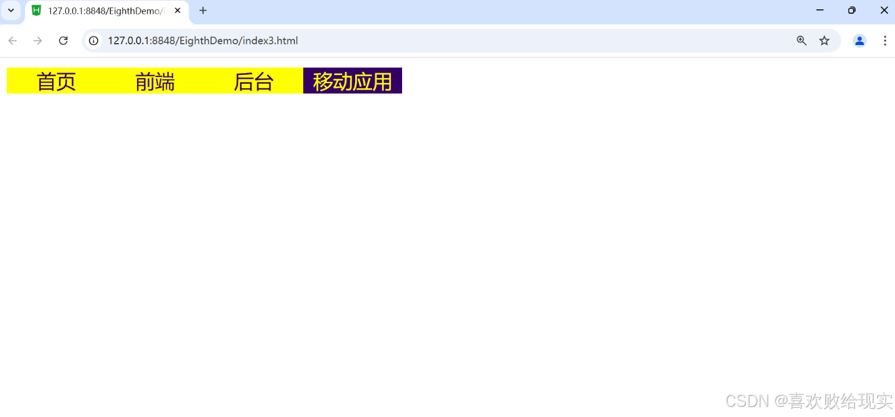Open the highlighted 移动应用 navigation link
The image size is (895, 417).
click(353, 81)
